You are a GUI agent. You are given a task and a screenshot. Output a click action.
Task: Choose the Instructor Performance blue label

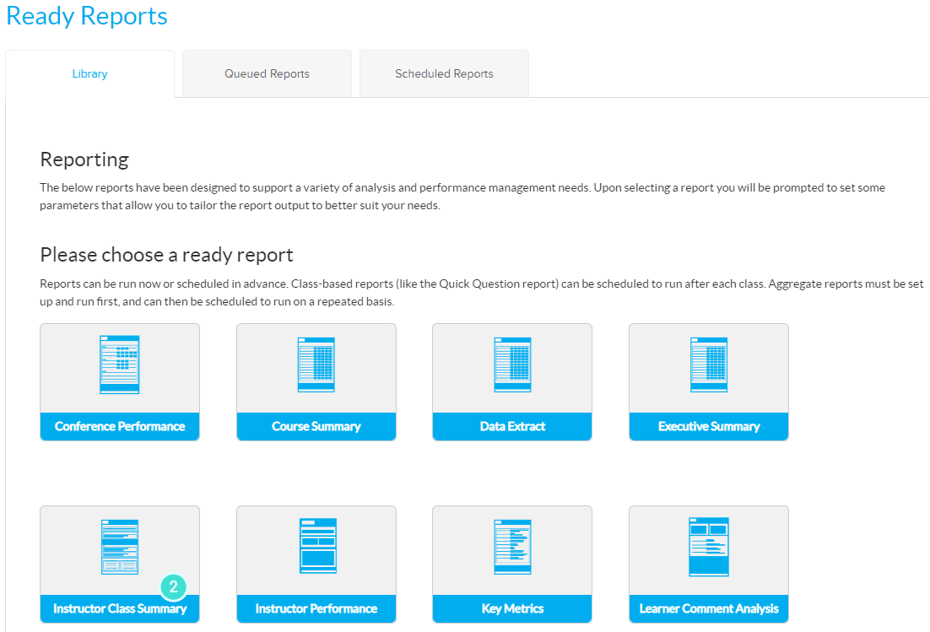click(x=316, y=609)
